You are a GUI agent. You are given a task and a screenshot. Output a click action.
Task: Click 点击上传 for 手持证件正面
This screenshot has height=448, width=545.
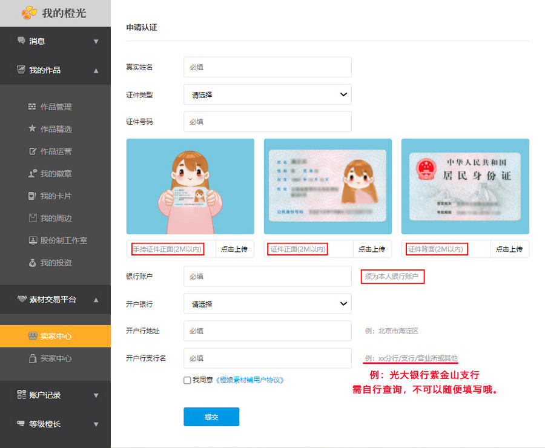coord(235,249)
